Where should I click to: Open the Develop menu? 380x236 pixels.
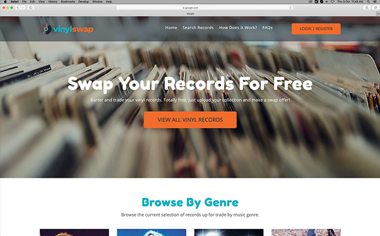pos(83,2)
